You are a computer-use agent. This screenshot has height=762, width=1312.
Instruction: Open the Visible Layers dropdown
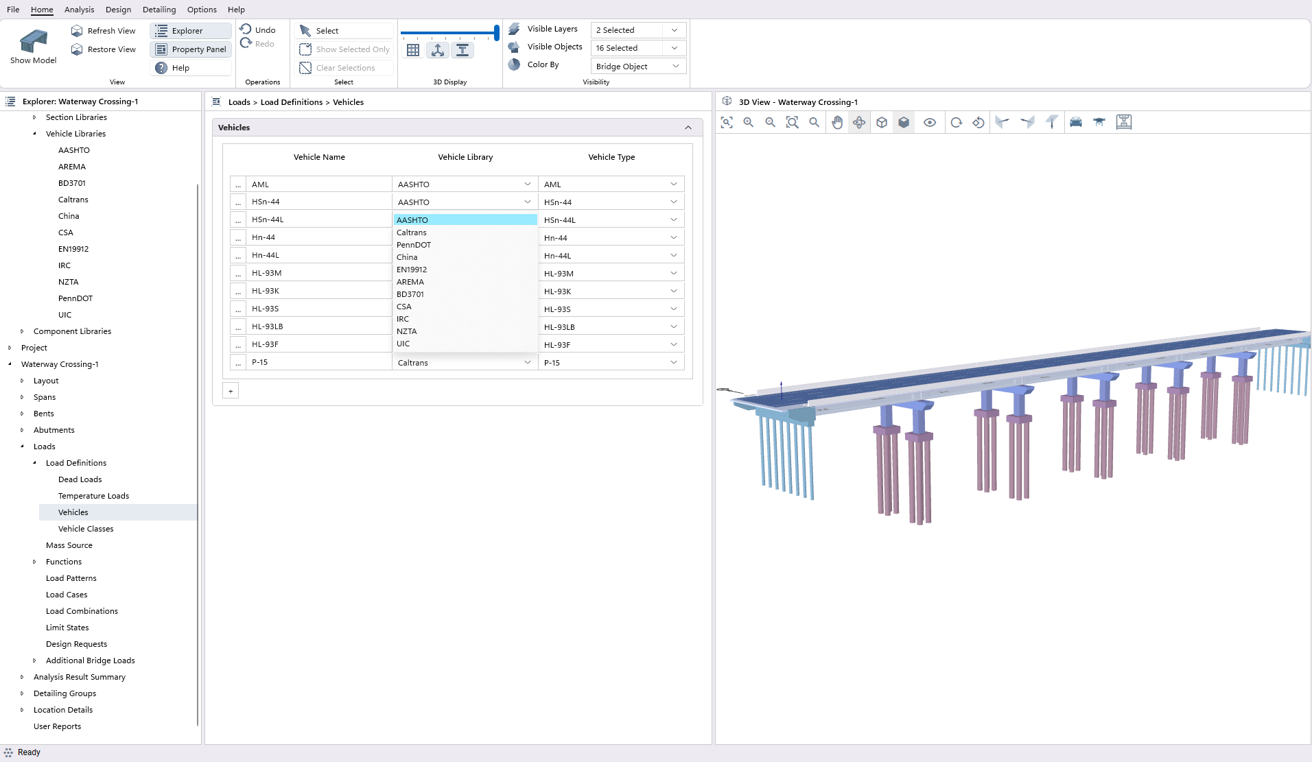(x=637, y=30)
